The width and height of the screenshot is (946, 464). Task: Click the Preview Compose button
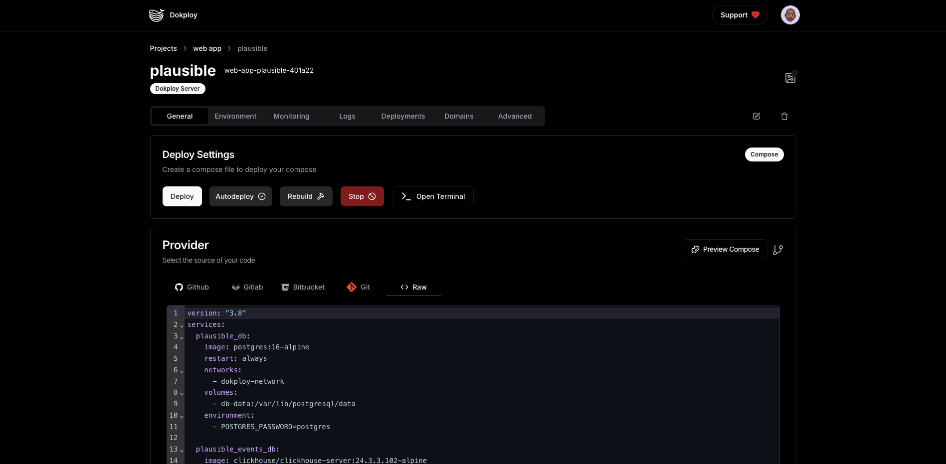pos(725,249)
